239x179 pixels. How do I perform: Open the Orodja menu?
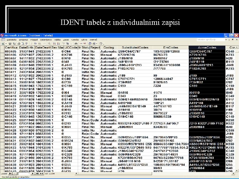[x=75, y=39]
